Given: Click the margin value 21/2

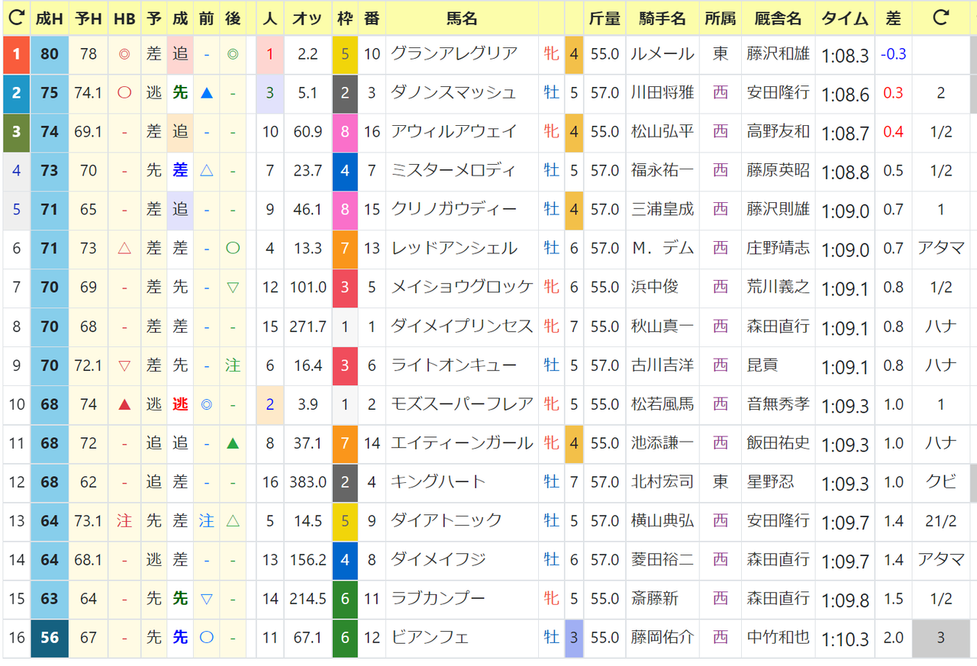Looking at the screenshot, I should [941, 521].
